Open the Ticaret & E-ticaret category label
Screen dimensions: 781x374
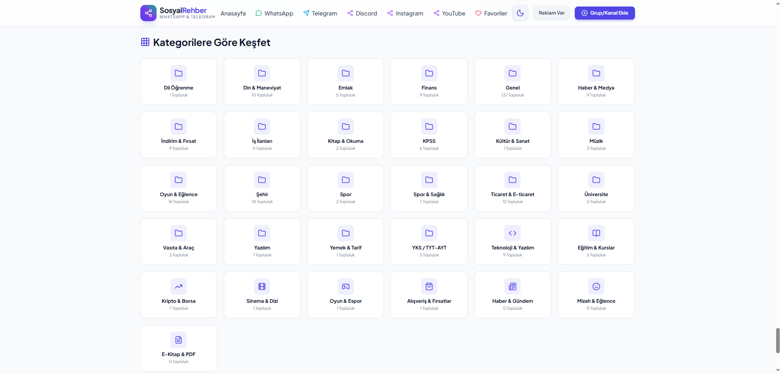(x=513, y=195)
